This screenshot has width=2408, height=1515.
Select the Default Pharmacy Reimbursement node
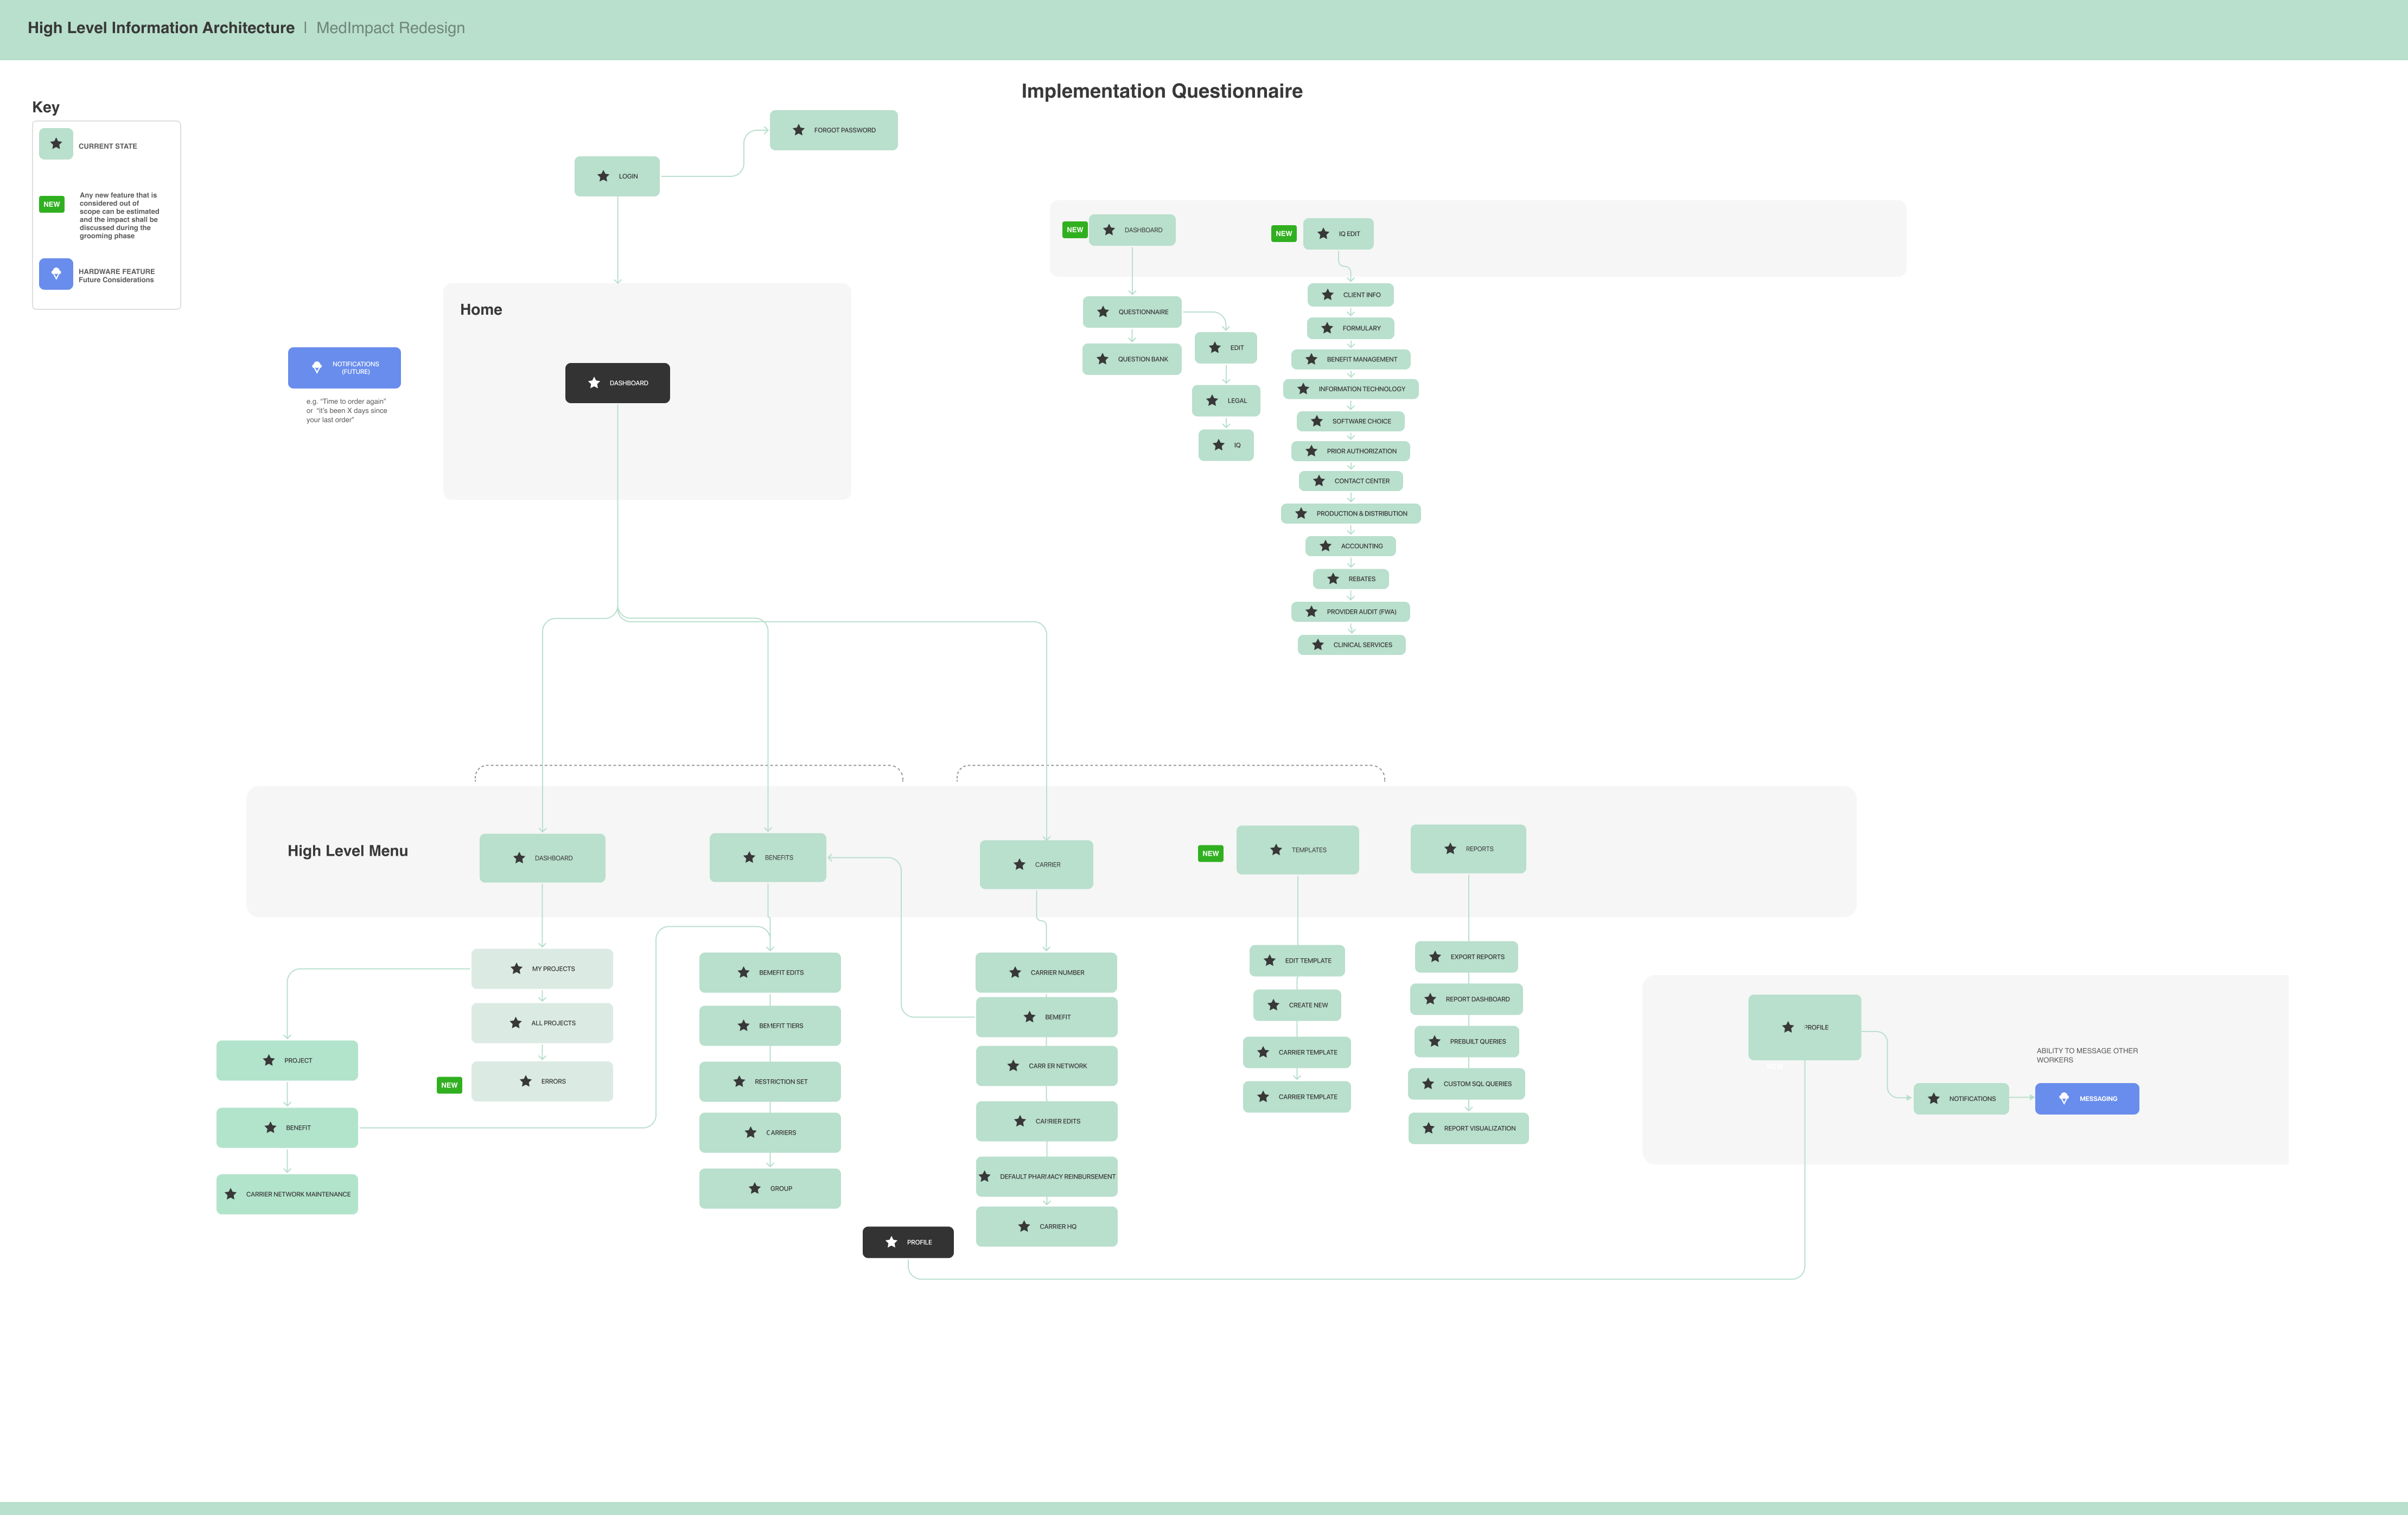(1046, 1176)
